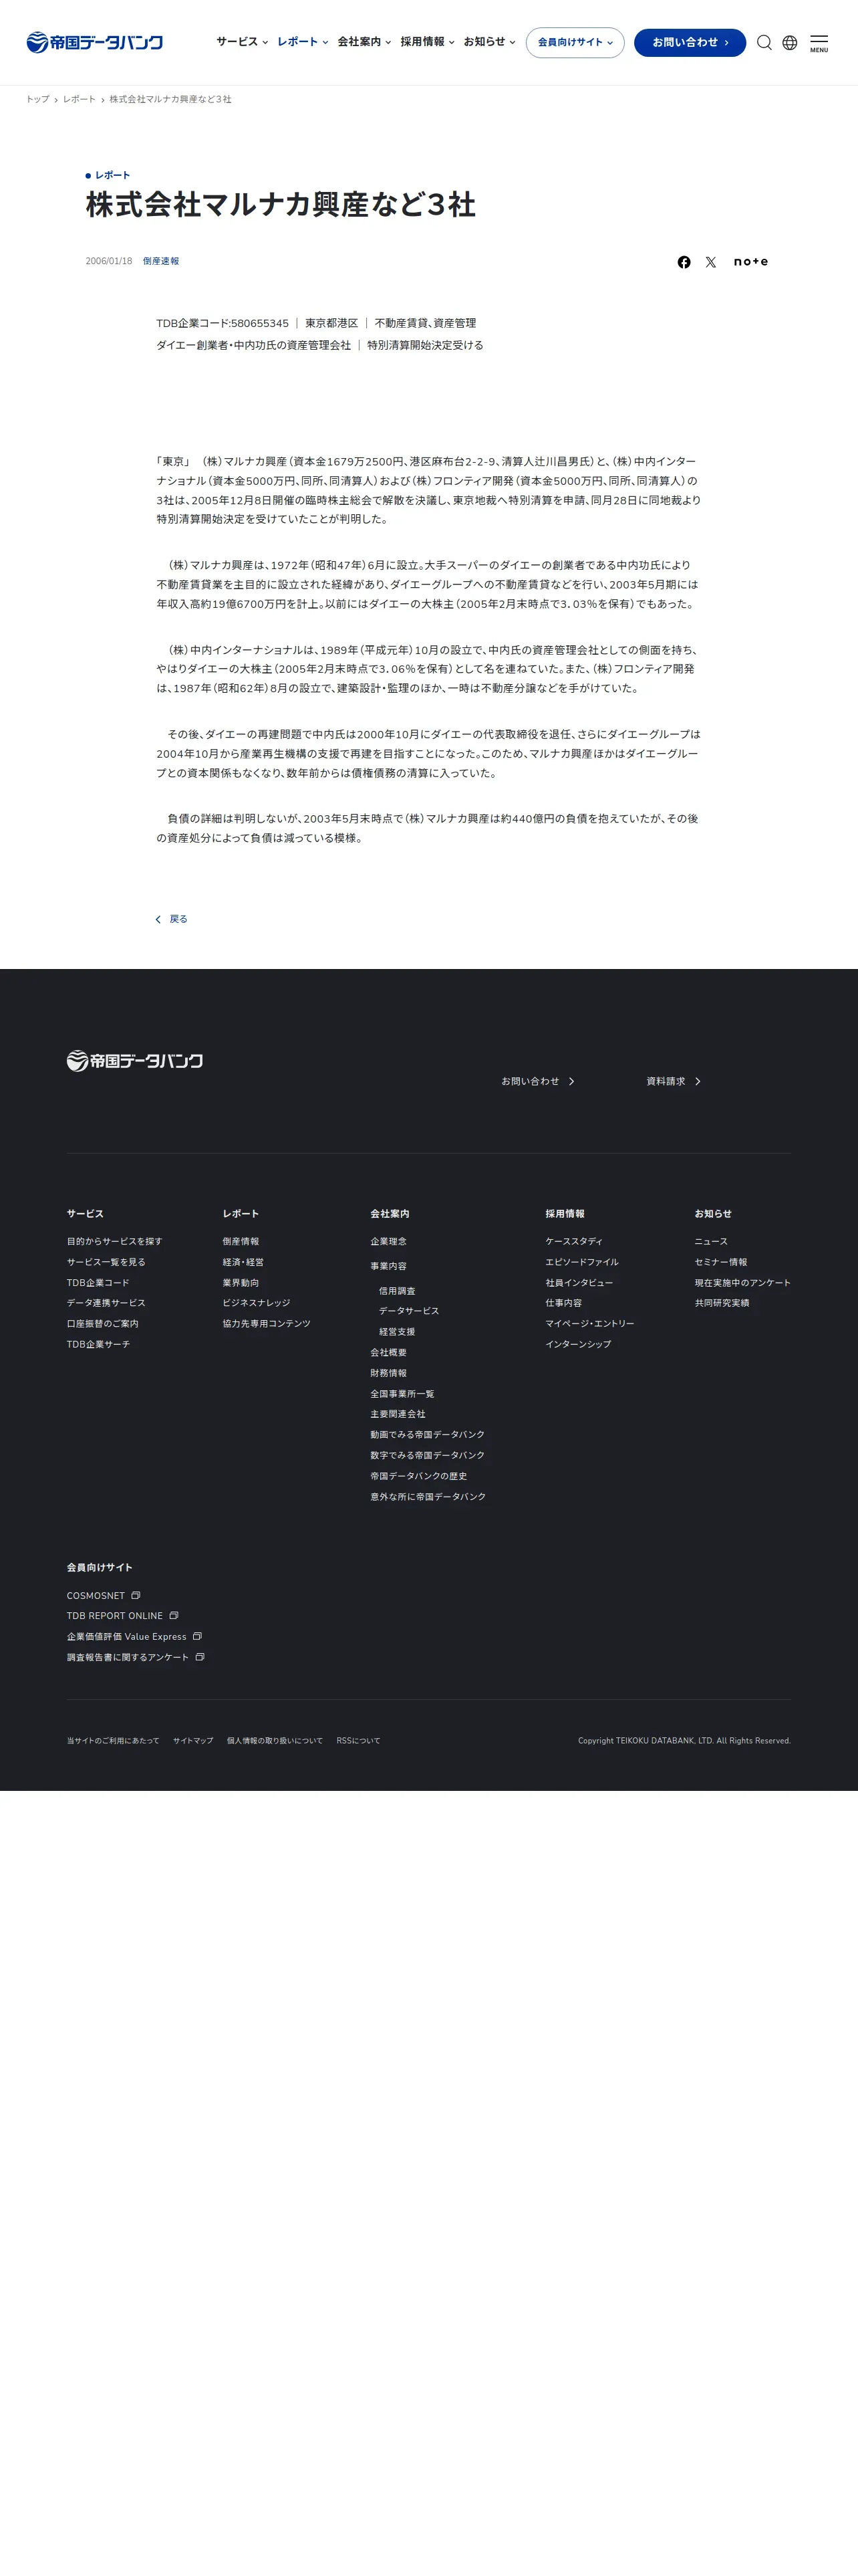Viewport: 858px width, 2576px height.
Task: Open footer 信用調査 link
Action: (x=396, y=1291)
